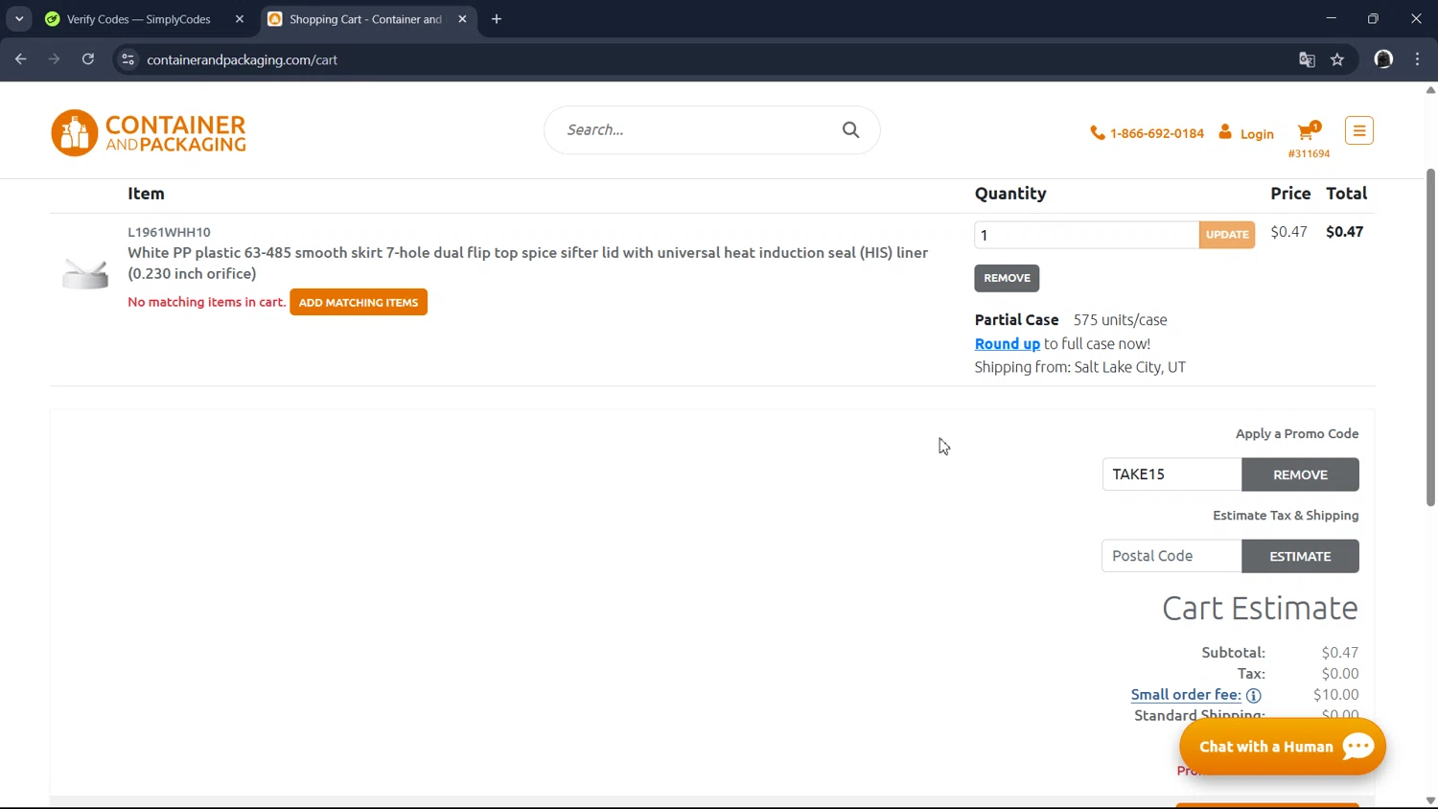1438x809 pixels.
Task: Remove the TAKE15 promo code
Action: click(1300, 474)
